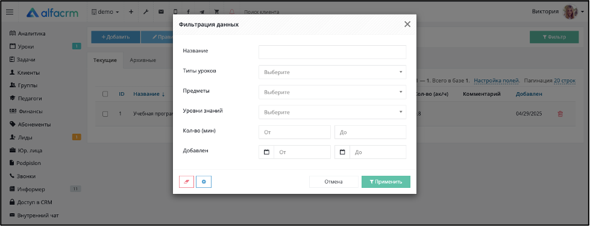The height and width of the screenshot is (227, 590).
Task: Open calendar icon for Добавлен От
Action: pos(266,152)
